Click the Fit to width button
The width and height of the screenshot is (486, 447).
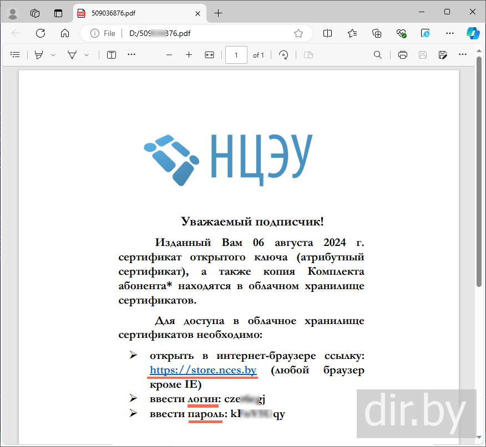click(x=210, y=55)
